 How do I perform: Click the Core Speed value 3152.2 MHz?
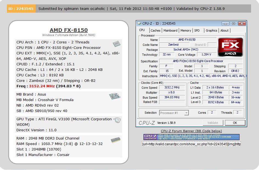pyautogui.click(x=172, y=88)
